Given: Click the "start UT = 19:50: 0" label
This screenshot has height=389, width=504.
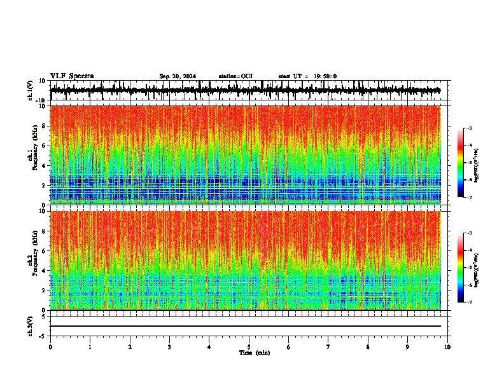Looking at the screenshot, I should [307, 76].
